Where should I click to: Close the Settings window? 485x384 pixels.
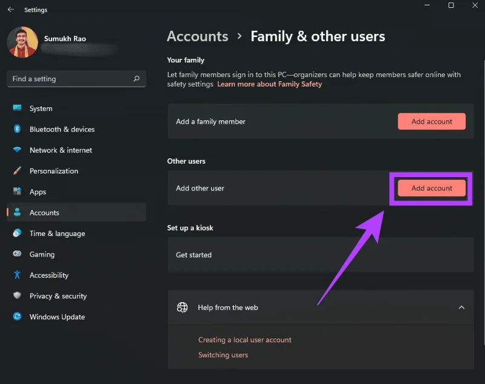[x=475, y=5]
